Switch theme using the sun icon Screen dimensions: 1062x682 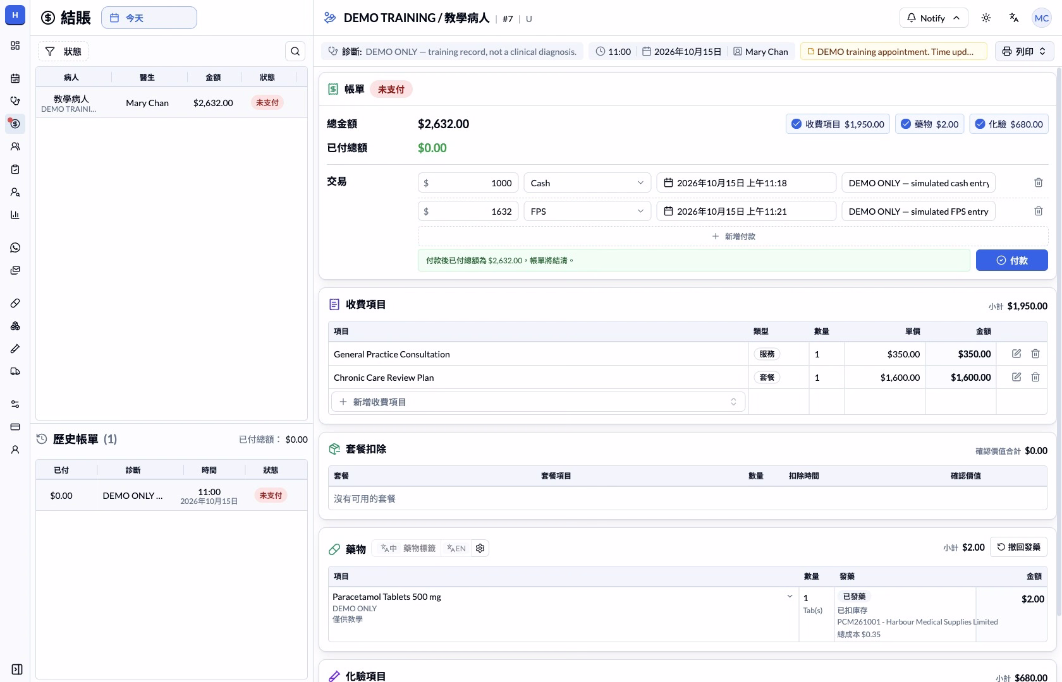[986, 18]
